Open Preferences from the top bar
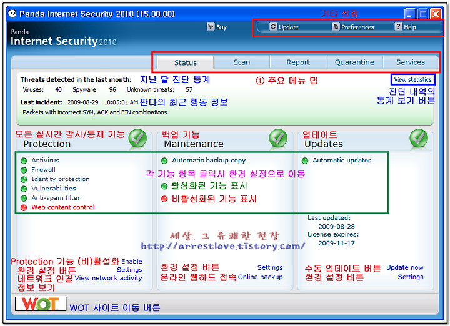Viewport: 450px width, 326px height. coord(357,27)
